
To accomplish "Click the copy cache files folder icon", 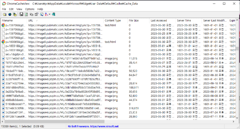I will 14,14.
